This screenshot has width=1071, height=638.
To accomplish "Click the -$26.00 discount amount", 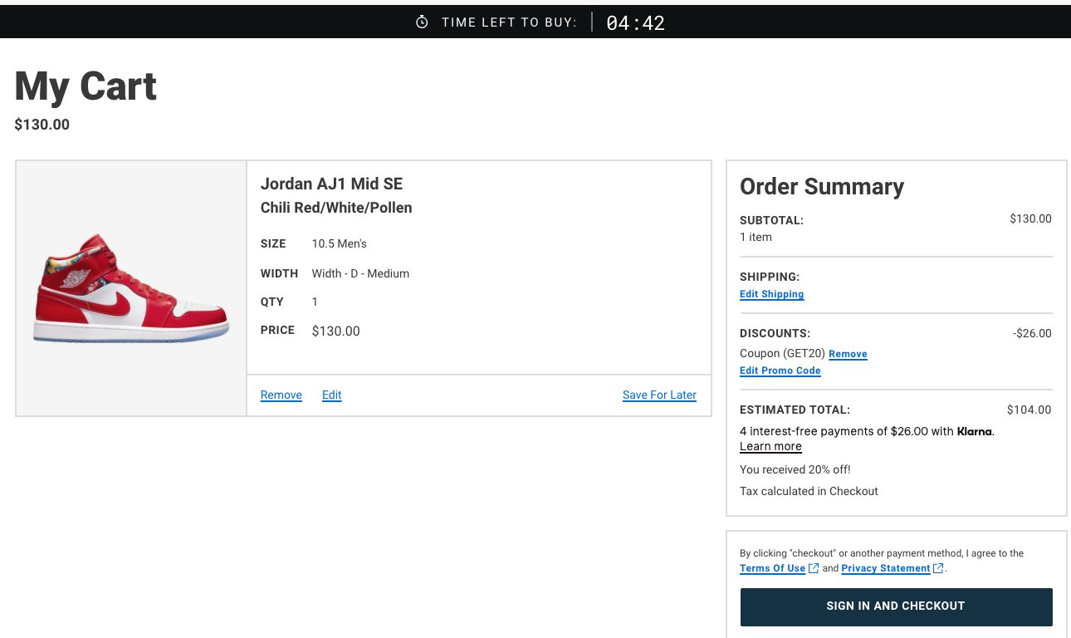I will 1032,333.
